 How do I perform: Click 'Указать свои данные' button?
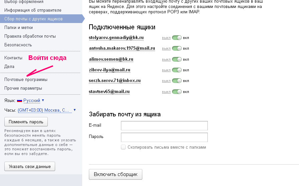click(x=30, y=166)
